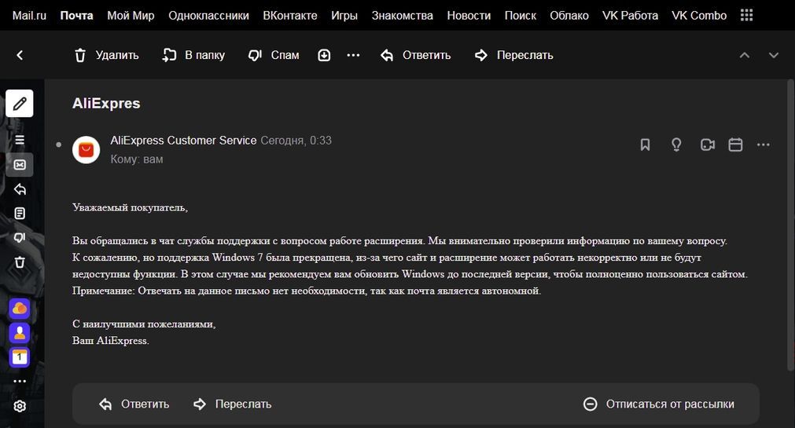Open settings gear in left sidebar

click(20, 406)
